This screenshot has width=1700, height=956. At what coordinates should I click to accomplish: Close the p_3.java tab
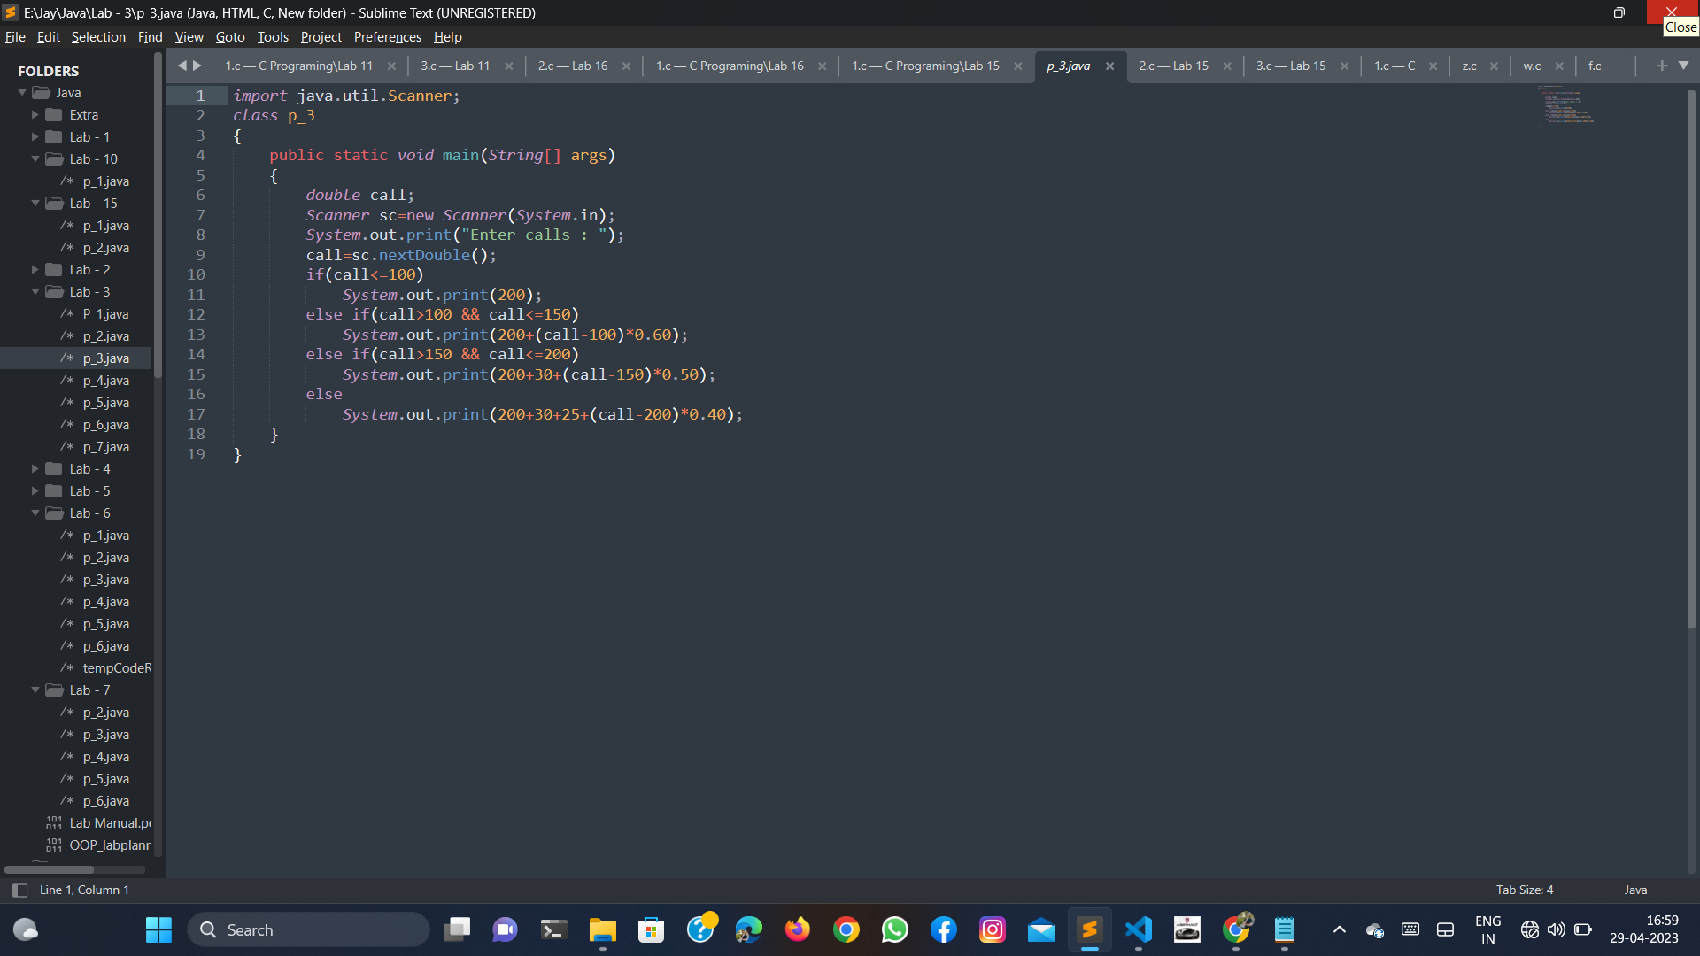(1109, 66)
